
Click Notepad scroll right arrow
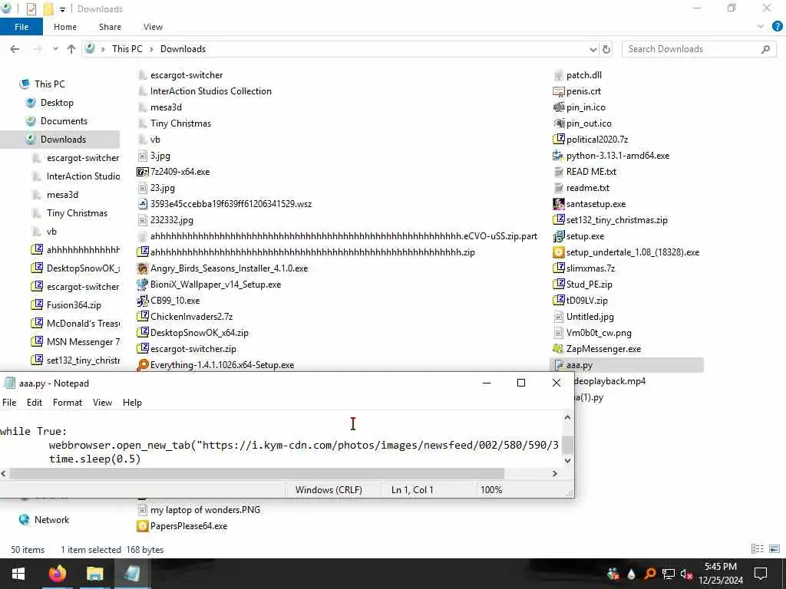click(555, 473)
